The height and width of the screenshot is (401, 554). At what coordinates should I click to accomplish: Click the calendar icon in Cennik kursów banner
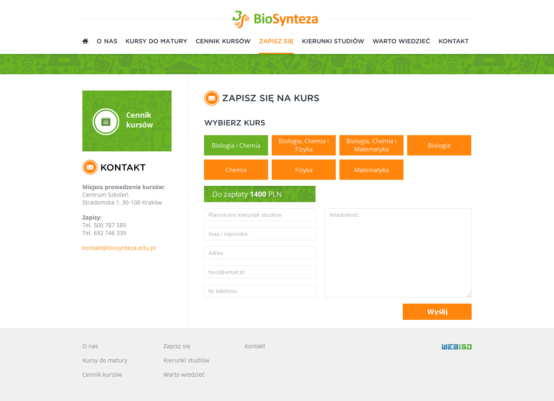coord(106,121)
